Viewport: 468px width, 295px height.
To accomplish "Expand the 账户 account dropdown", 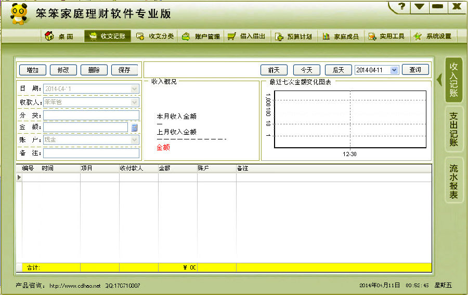I will 135,140.
